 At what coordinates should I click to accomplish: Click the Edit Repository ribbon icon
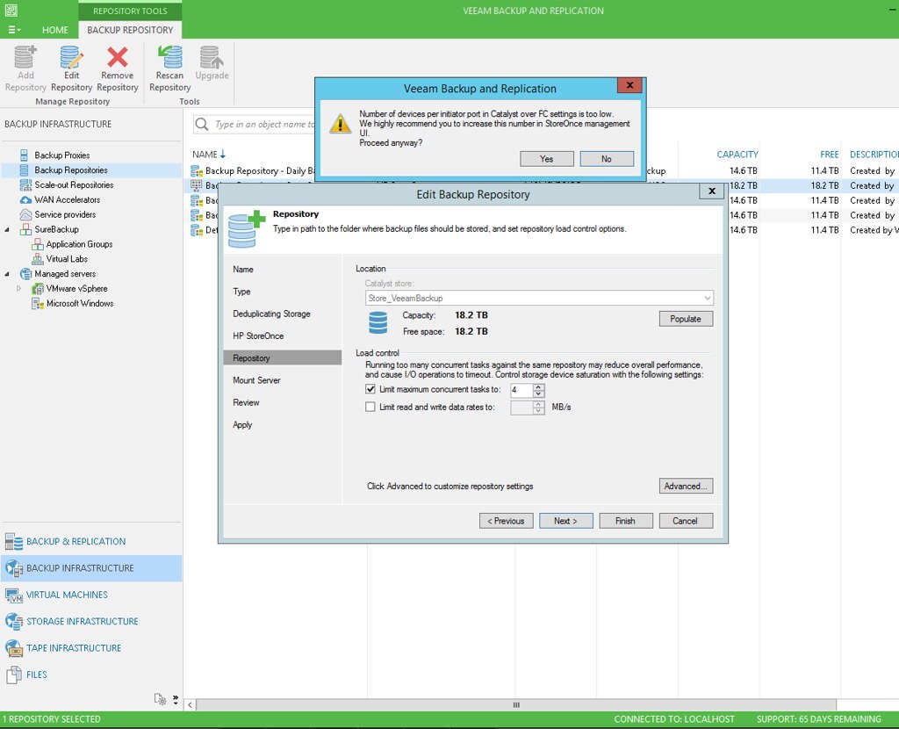(x=72, y=57)
